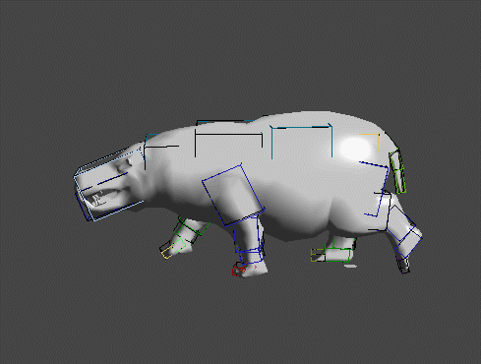The width and height of the screenshot is (481, 364).
Task: Select the light blue head control box
Action: (108, 186)
